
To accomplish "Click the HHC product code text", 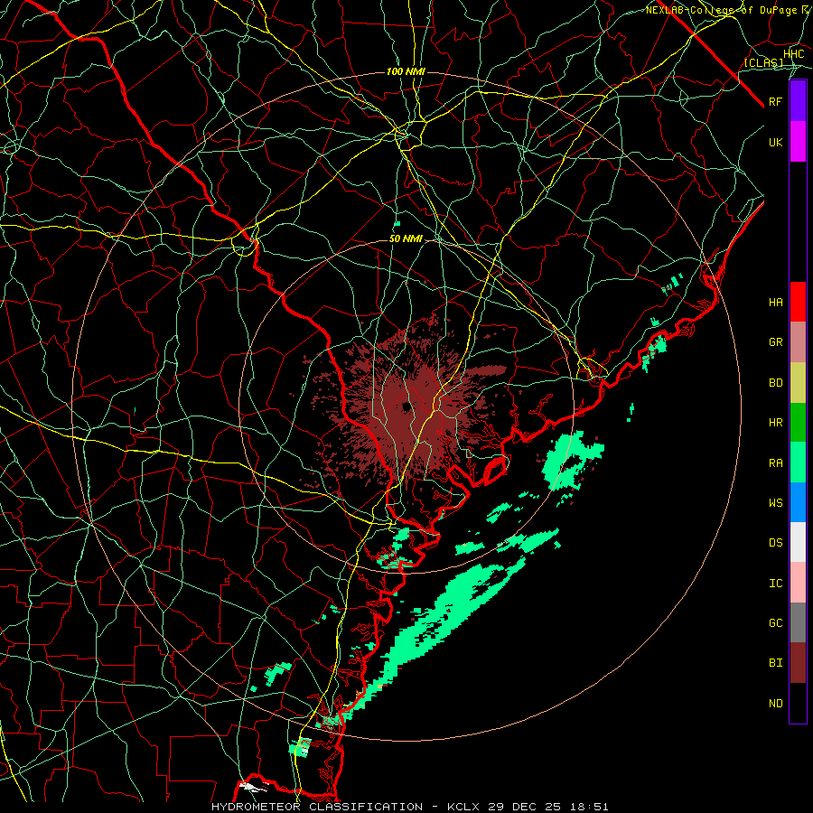I will pyautogui.click(x=794, y=54).
